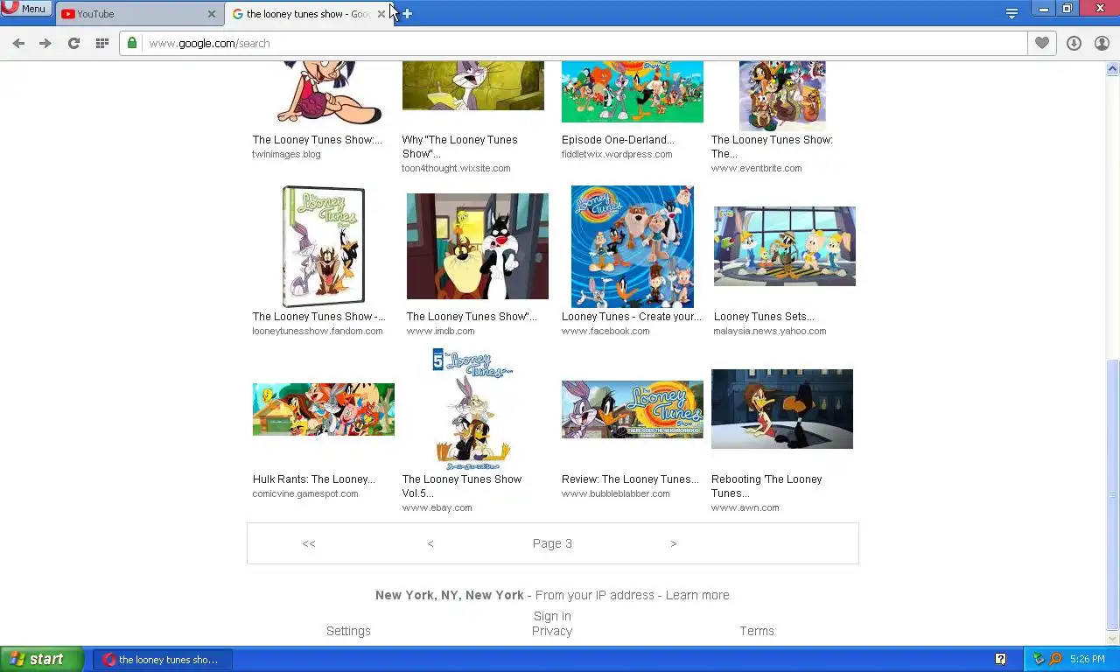1120x672 pixels.
Task: Click 'The Looney Tunes Show Vol.5...' title
Action: pyautogui.click(x=462, y=486)
